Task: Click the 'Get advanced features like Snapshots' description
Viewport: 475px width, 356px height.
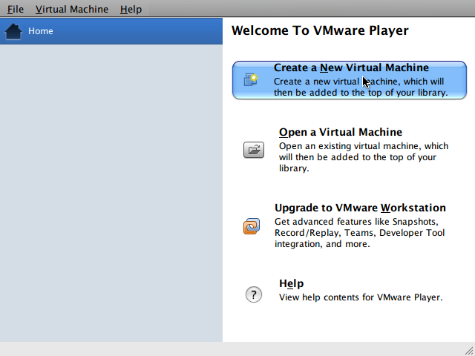Action: [x=359, y=233]
